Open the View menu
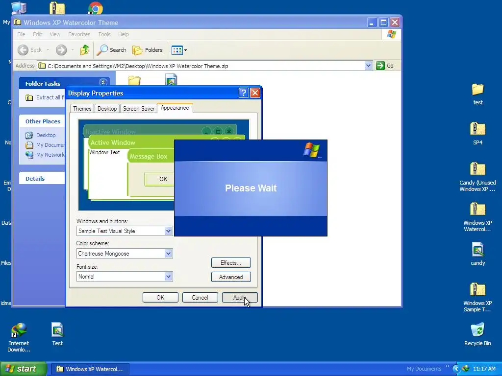Screen dimensions: 502x376 coord(55,34)
